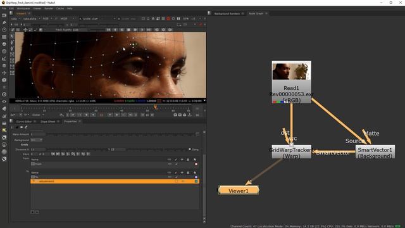Click the red record pause icon in viewer toolbar

(x=168, y=18)
